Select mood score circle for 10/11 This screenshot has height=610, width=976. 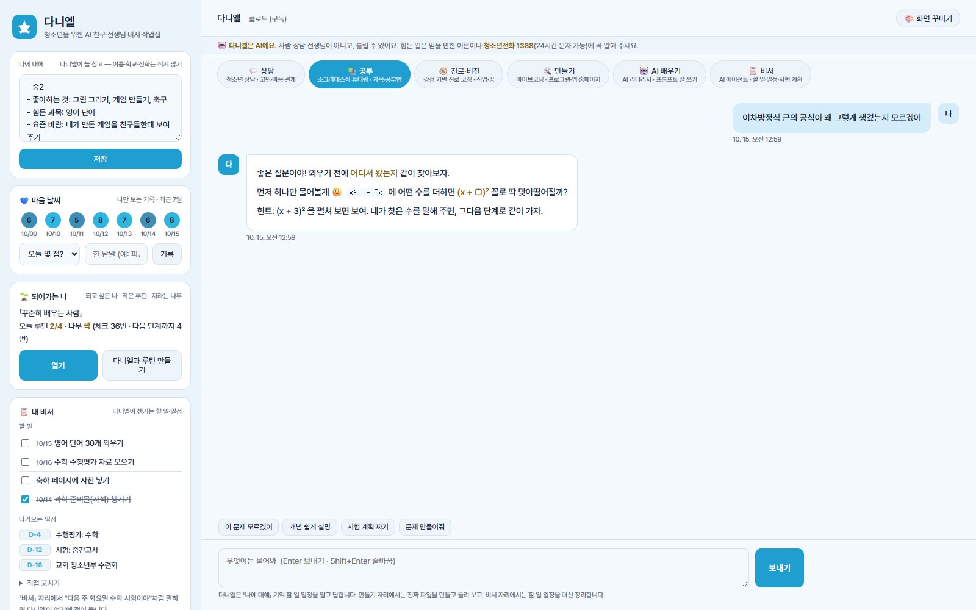pos(76,220)
